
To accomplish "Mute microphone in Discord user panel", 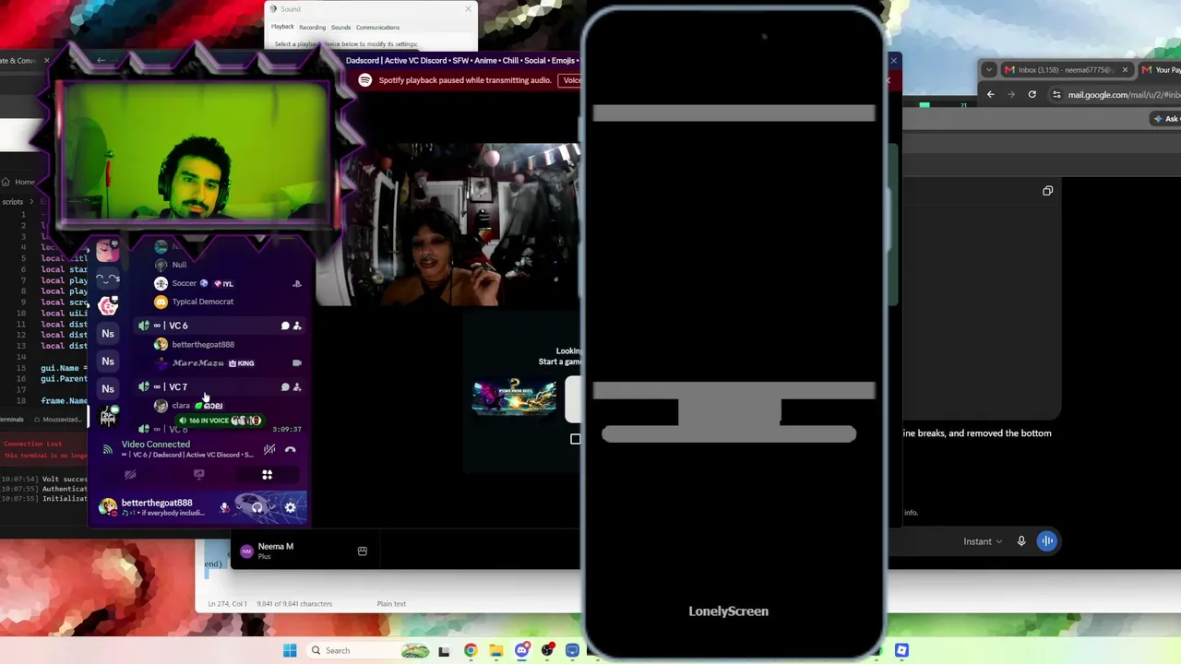I will (223, 506).
